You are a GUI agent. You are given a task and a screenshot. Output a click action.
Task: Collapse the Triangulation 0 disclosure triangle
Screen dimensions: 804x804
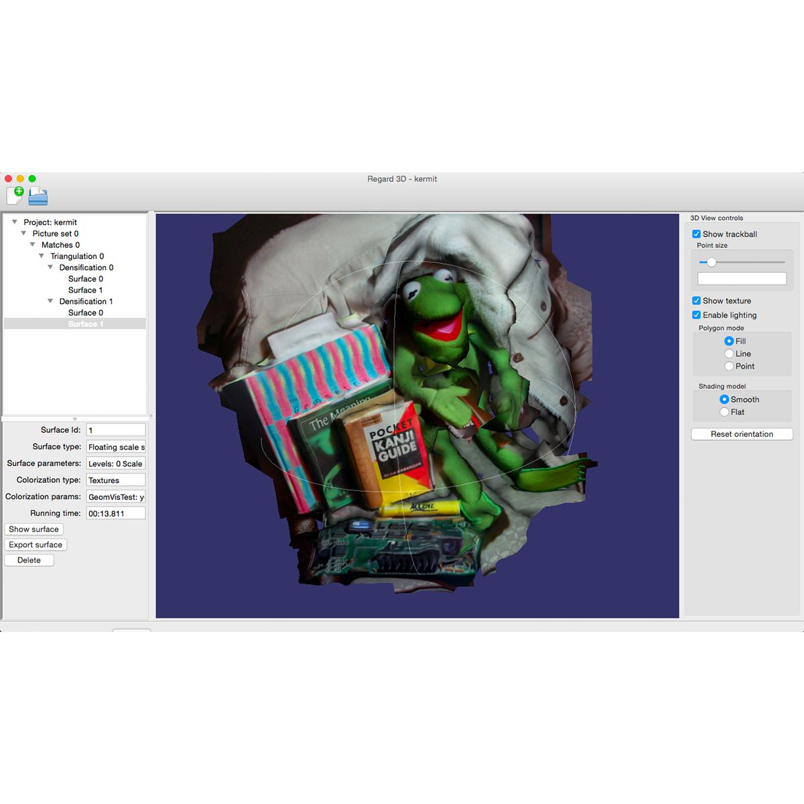click(x=42, y=256)
